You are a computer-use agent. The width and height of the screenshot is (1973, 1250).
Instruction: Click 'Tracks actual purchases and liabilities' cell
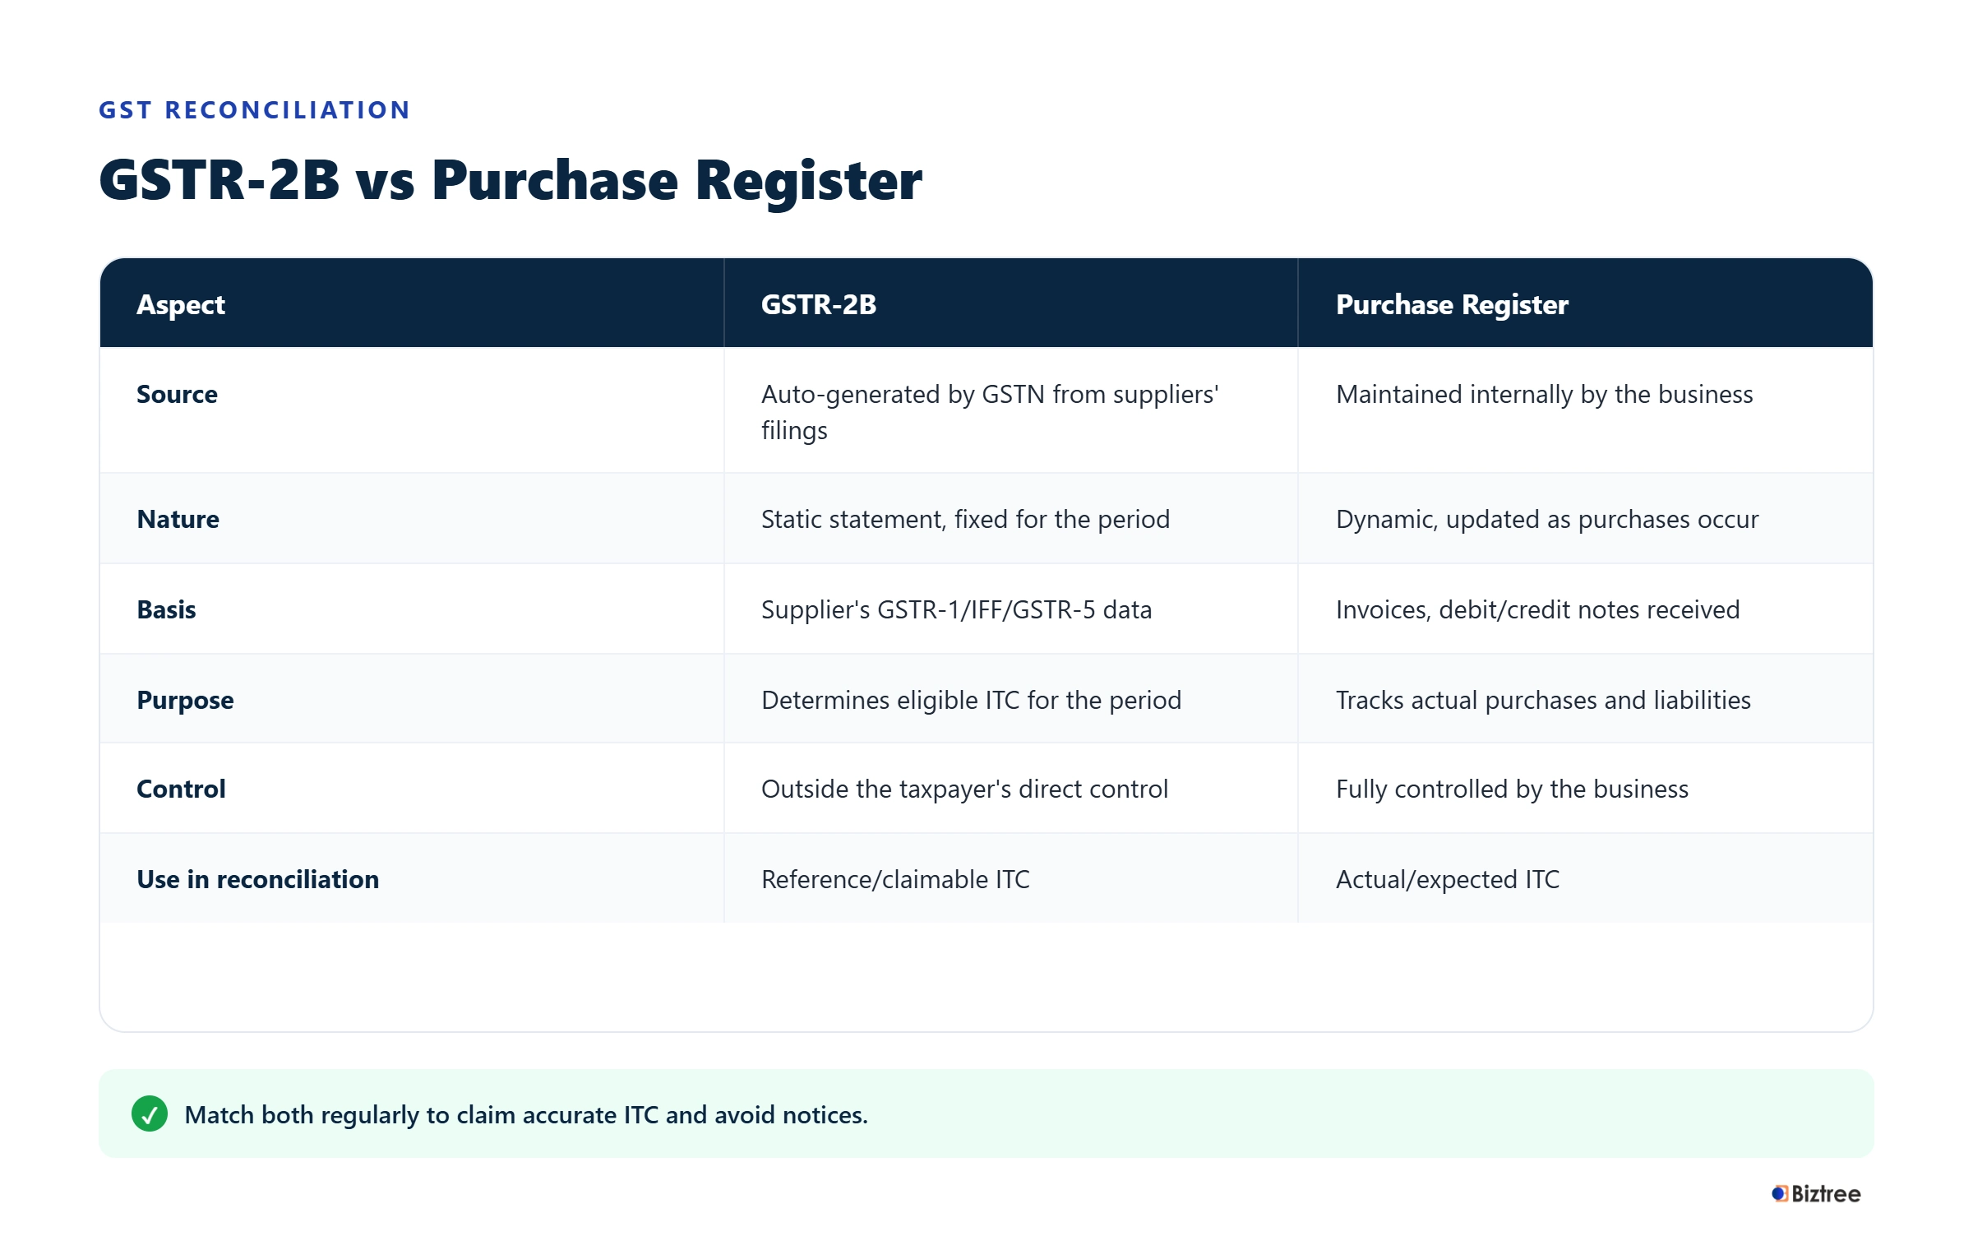click(x=1585, y=698)
